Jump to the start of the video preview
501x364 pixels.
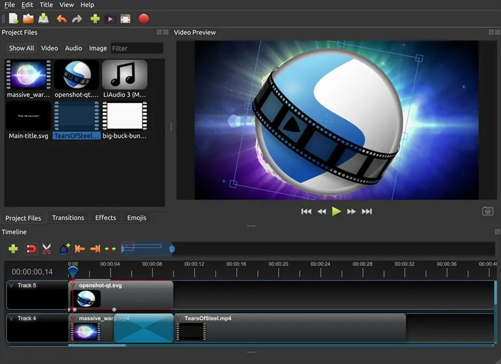point(306,211)
